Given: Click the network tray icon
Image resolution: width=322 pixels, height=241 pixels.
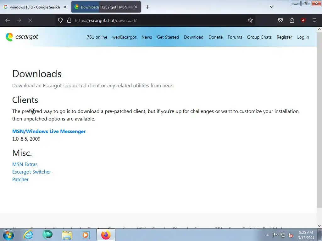Looking at the screenshot, I should point(283,235).
